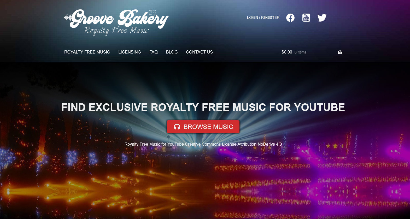Open the Twitter bird icon

(322, 18)
